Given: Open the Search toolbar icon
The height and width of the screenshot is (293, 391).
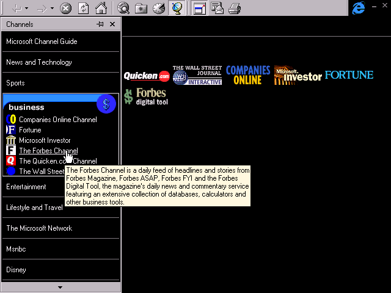Looking at the screenshot, I should pos(123,9).
